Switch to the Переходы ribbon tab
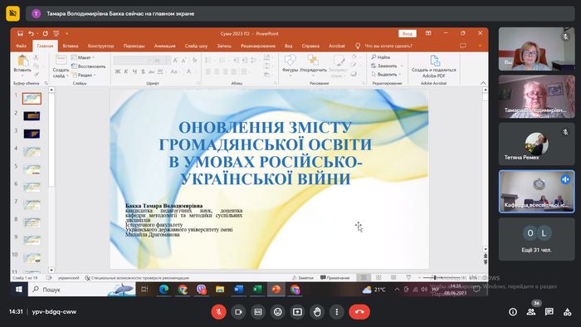The image size is (581, 327). click(134, 46)
